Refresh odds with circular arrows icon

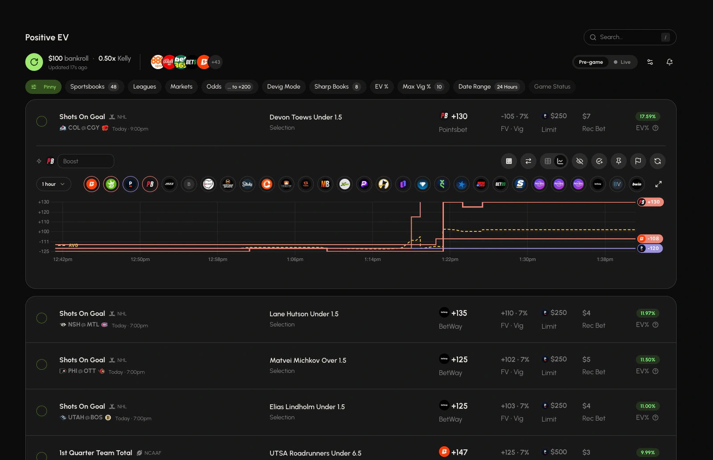pyautogui.click(x=658, y=161)
